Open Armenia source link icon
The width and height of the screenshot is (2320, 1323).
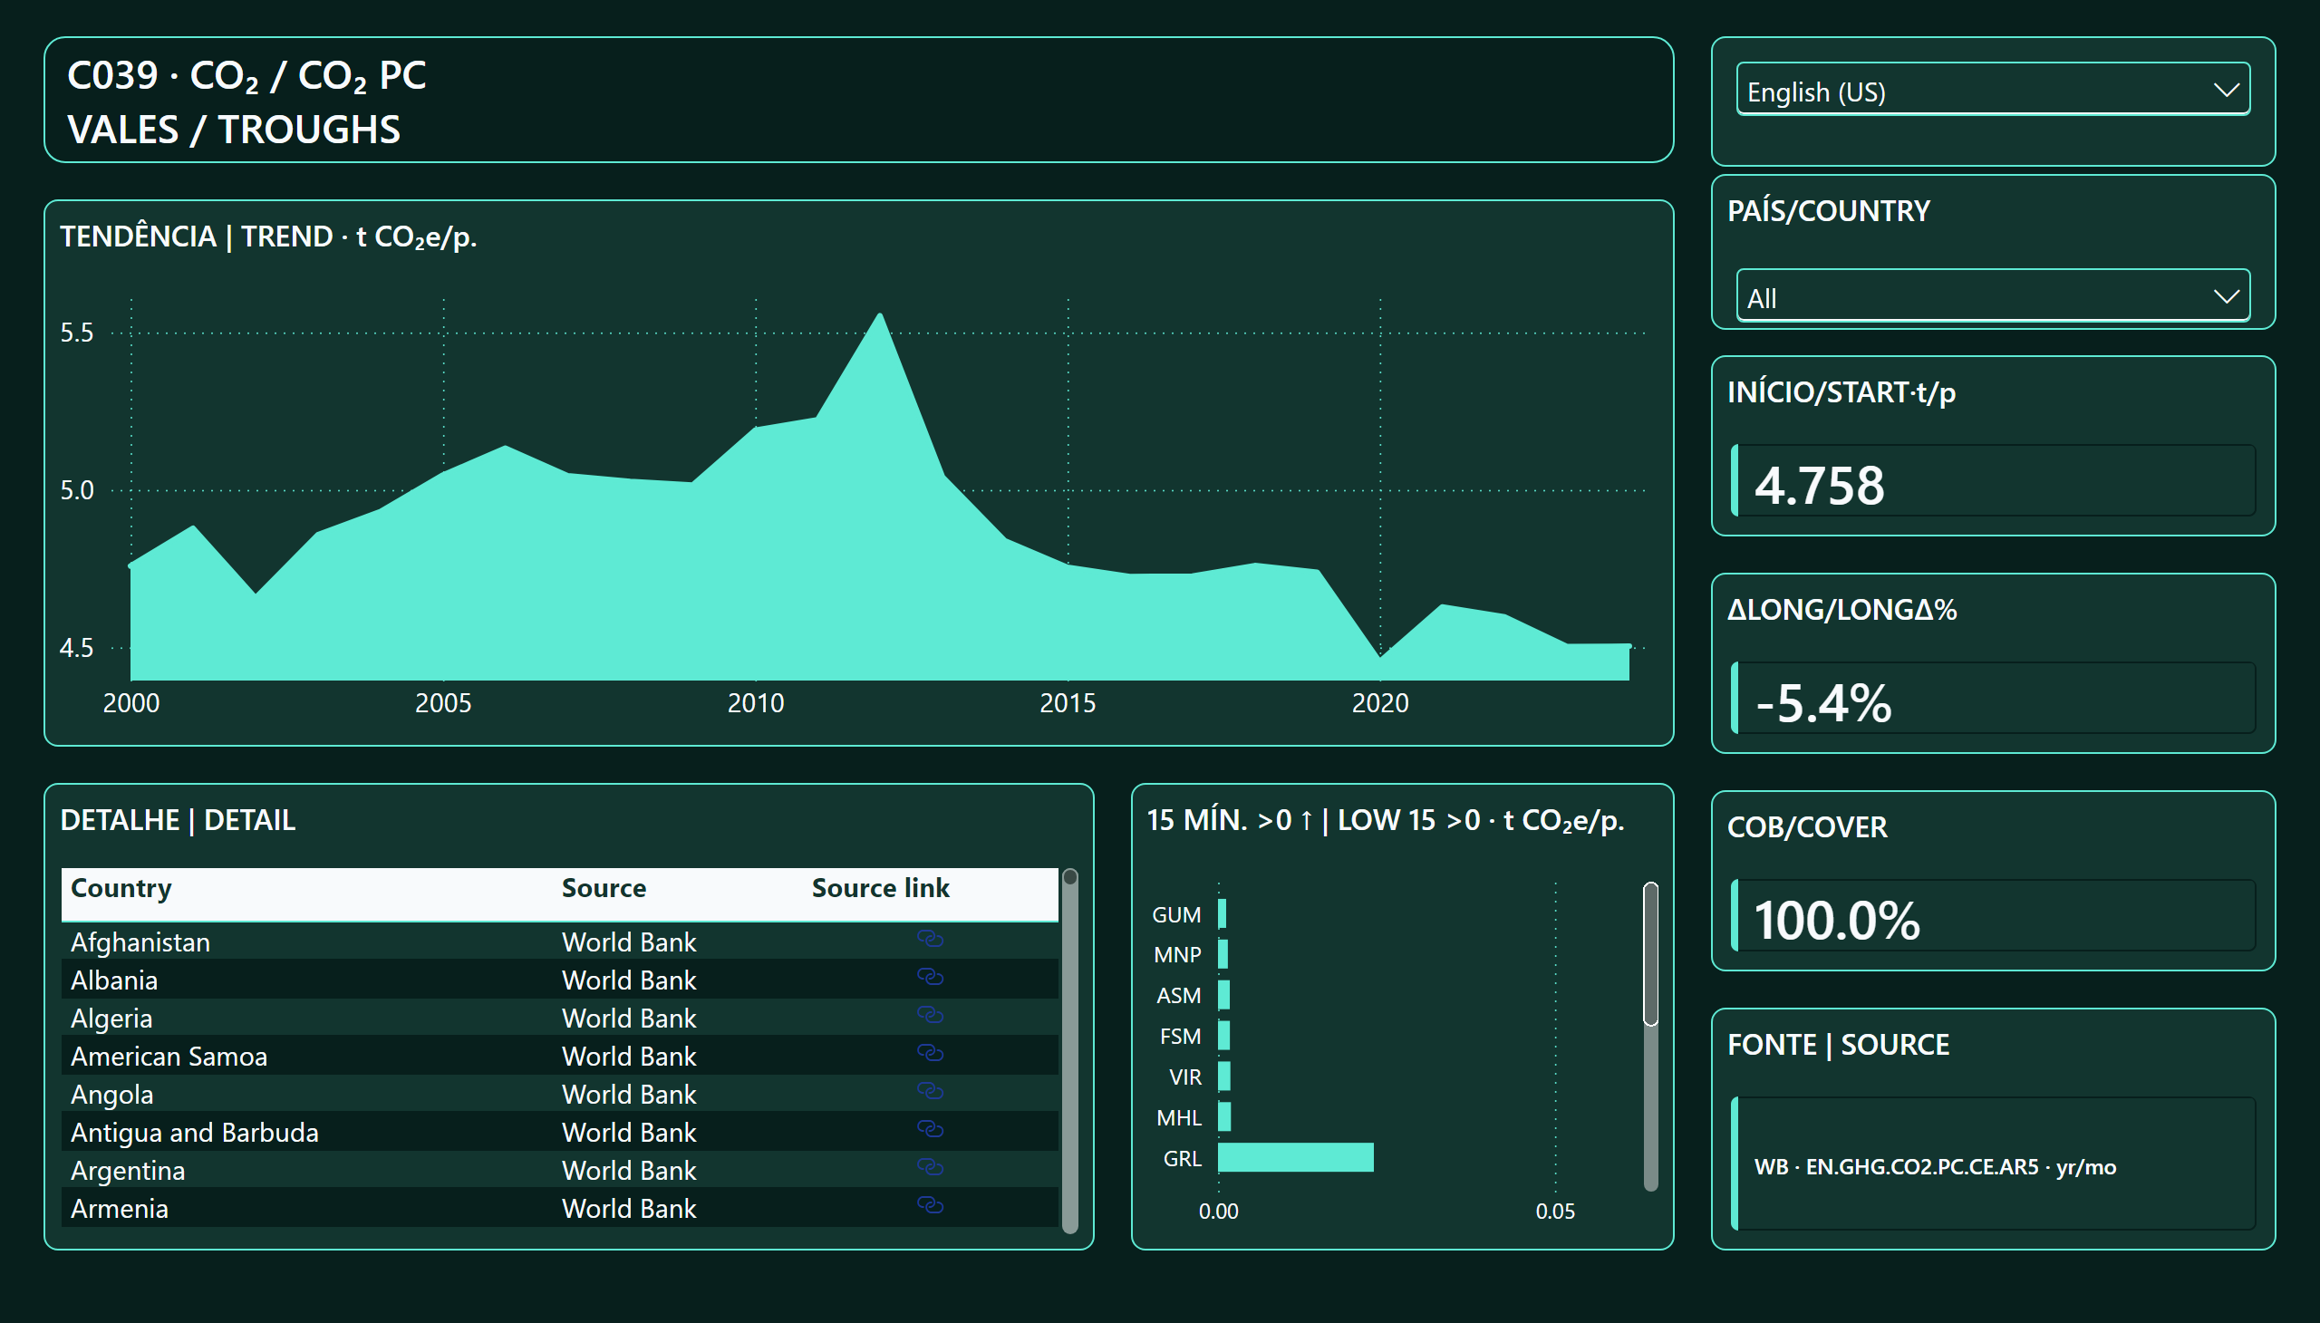(x=930, y=1206)
